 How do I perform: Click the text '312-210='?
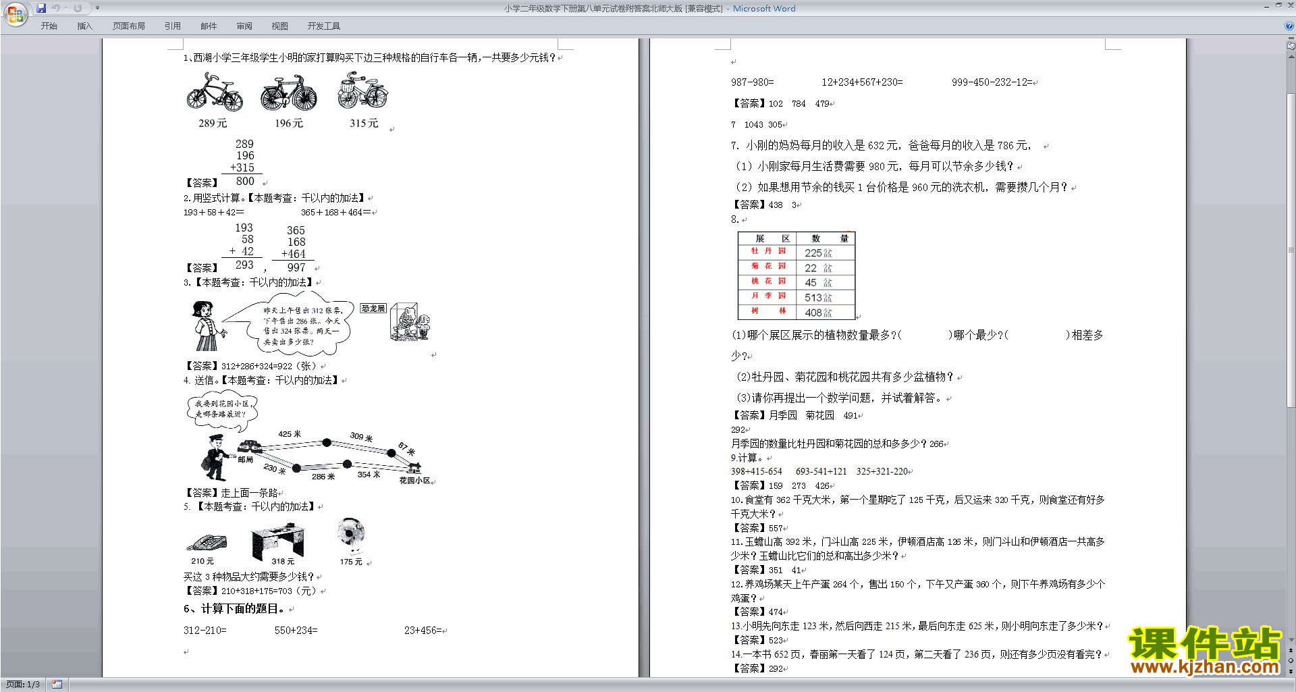click(205, 631)
